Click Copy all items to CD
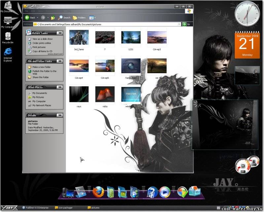Viewport: 264px width, 212px height. pyautogui.click(x=42, y=51)
